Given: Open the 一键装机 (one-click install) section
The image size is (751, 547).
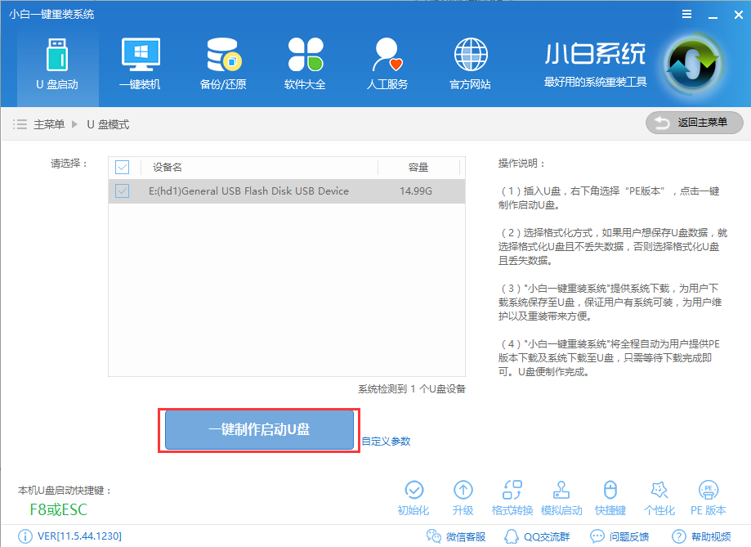Looking at the screenshot, I should point(139,61).
